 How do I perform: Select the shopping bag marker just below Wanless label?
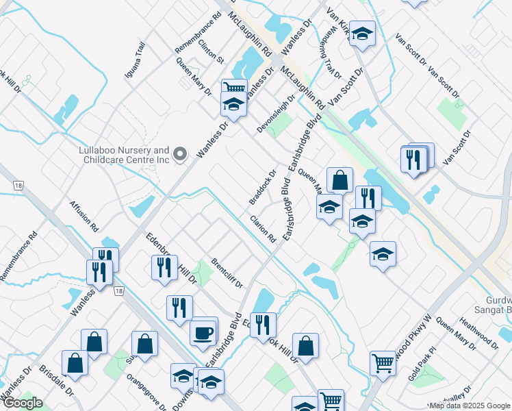[94, 342]
